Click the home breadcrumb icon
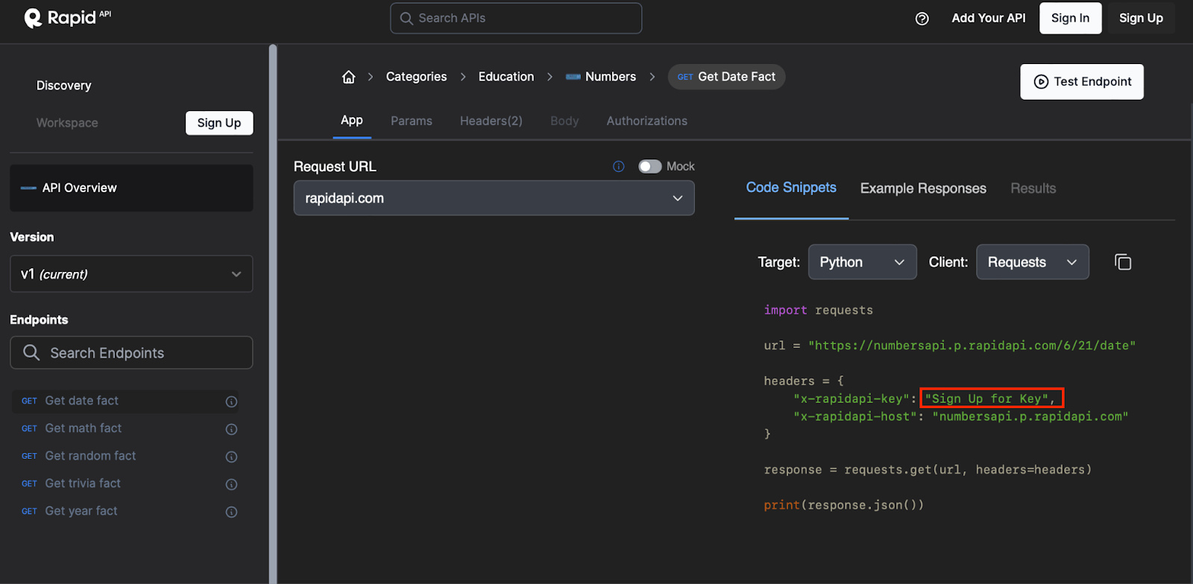Image resolution: width=1193 pixels, height=584 pixels. (348, 77)
